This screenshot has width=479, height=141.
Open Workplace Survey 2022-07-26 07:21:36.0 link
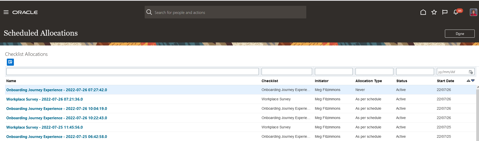pos(44,99)
